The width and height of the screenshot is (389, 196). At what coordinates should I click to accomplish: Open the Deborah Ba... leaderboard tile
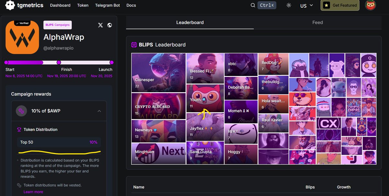click(241, 88)
